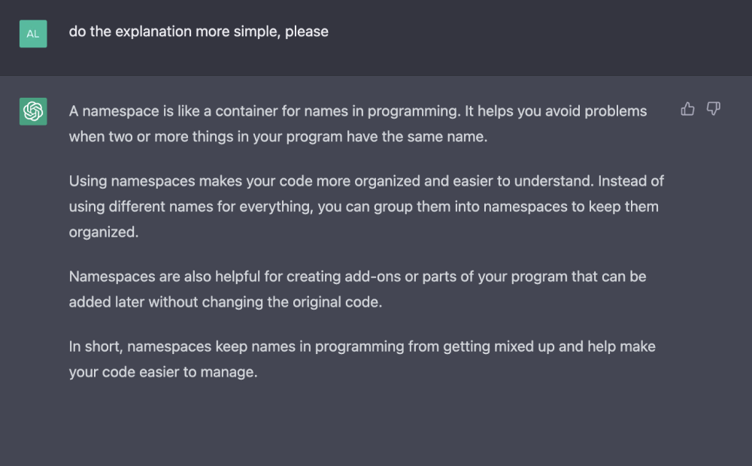Click the text 'easier to manage.'
Screen dimensions: 752x466
pyautogui.click(x=198, y=372)
